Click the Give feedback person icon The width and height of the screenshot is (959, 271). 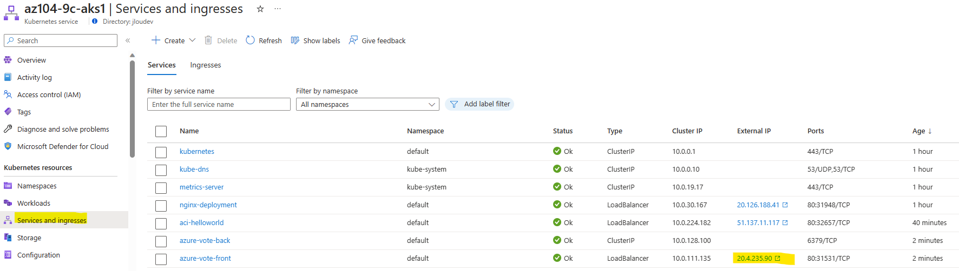tap(353, 40)
